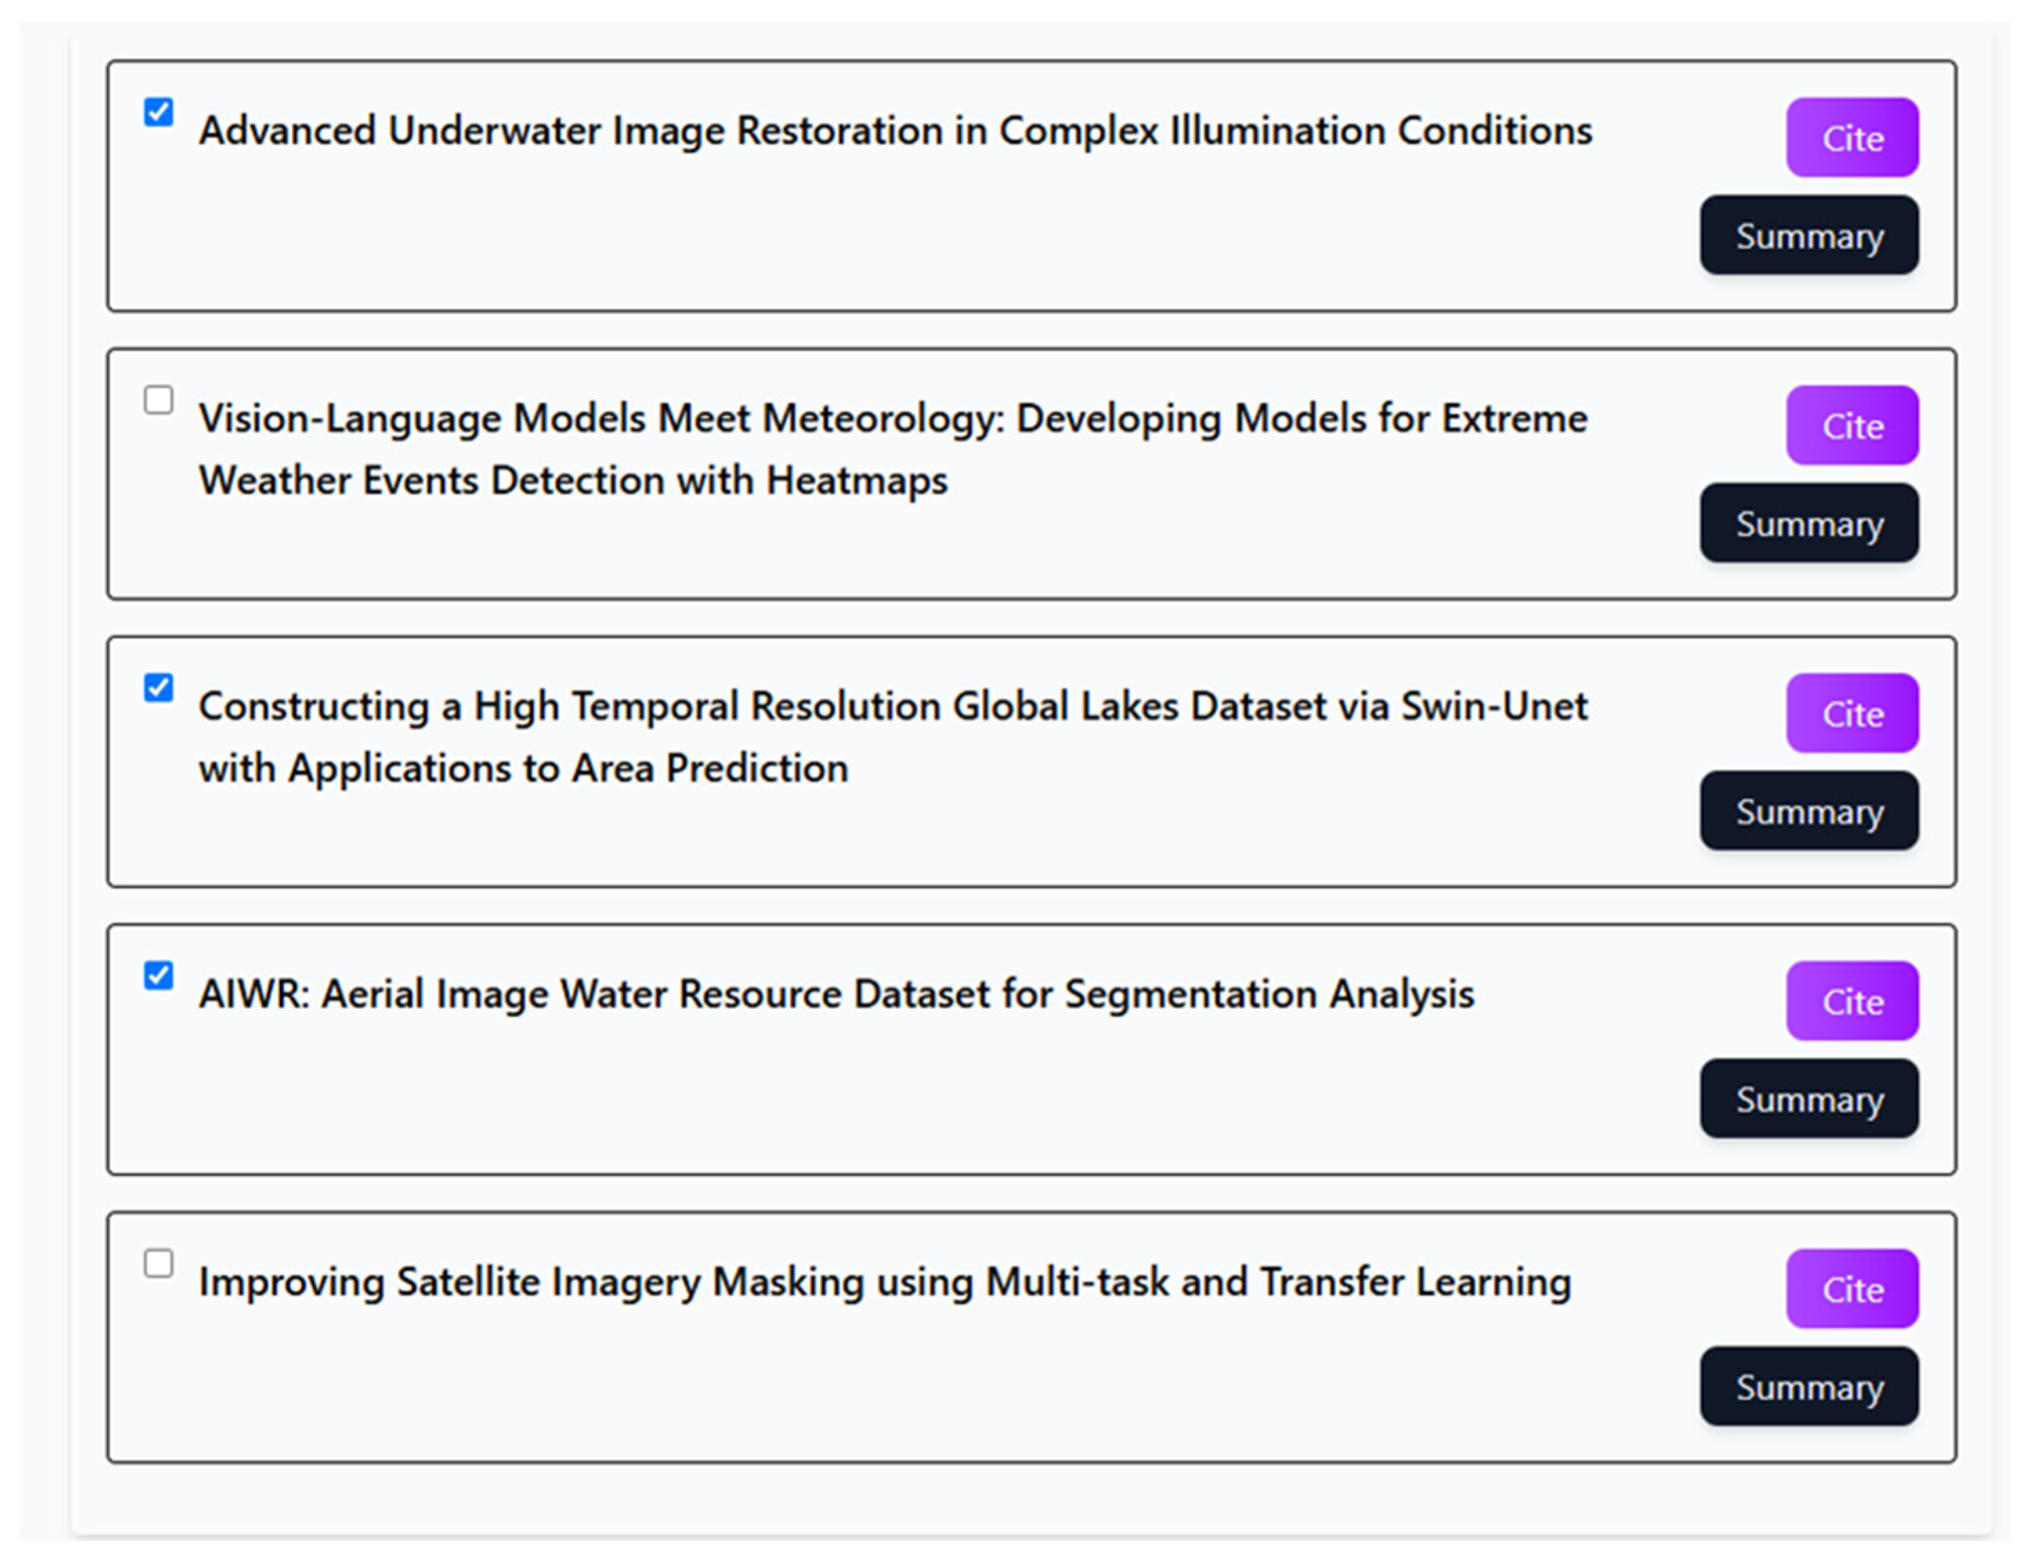Click the Improving Satellite Imagery Masking title
Screen dimensions: 2030x1562
(885, 1282)
